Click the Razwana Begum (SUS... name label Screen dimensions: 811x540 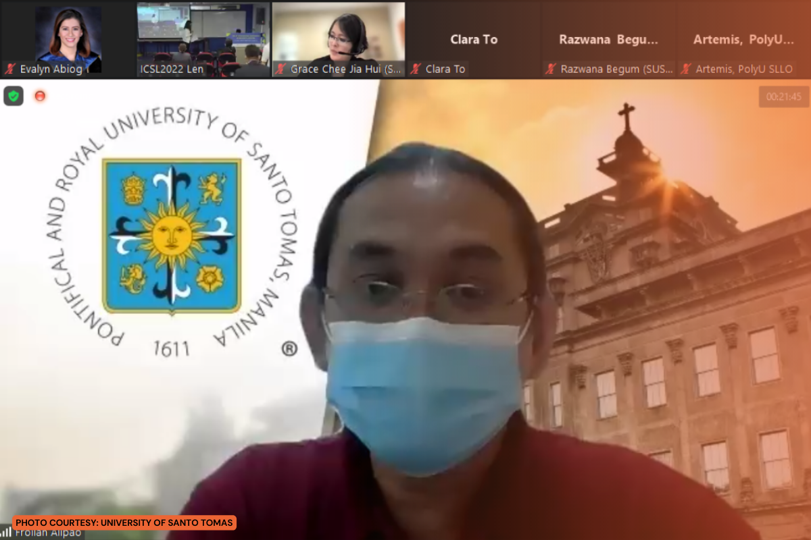(615, 69)
